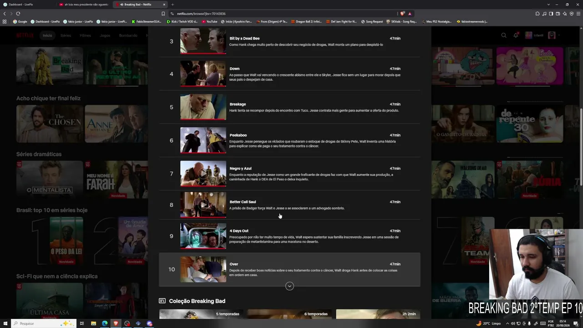
Task: Open episode 3 Bit by a Dead Bee thumbnail
Action: coord(203,41)
